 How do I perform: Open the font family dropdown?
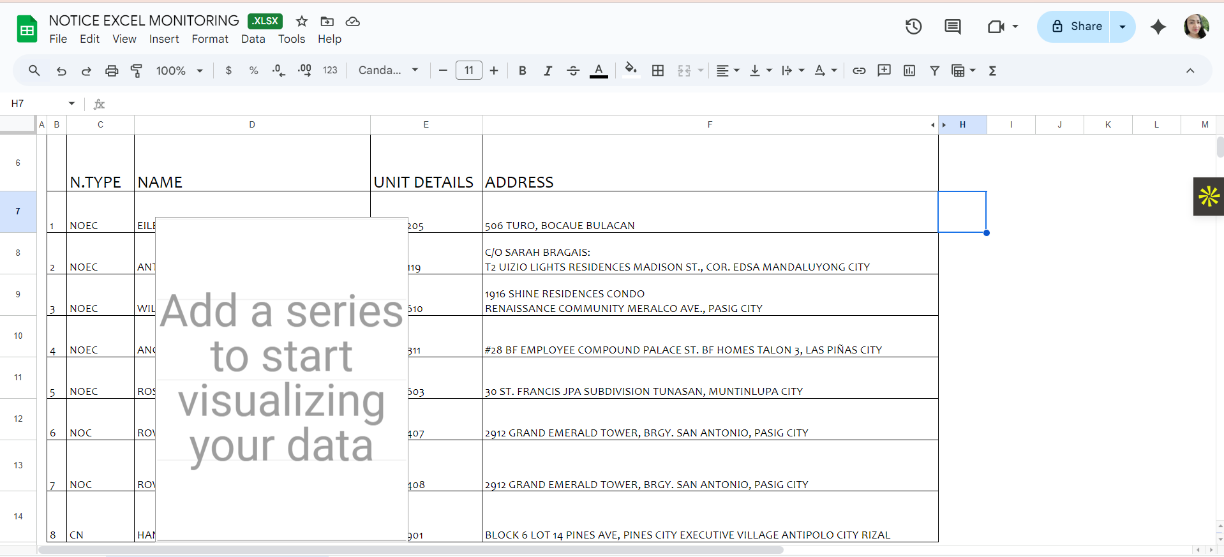point(388,70)
